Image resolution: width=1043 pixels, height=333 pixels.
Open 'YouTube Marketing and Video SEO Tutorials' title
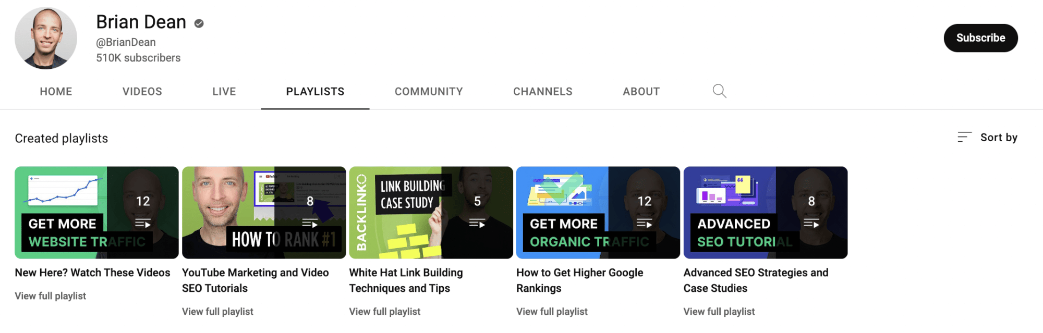pyautogui.click(x=256, y=280)
